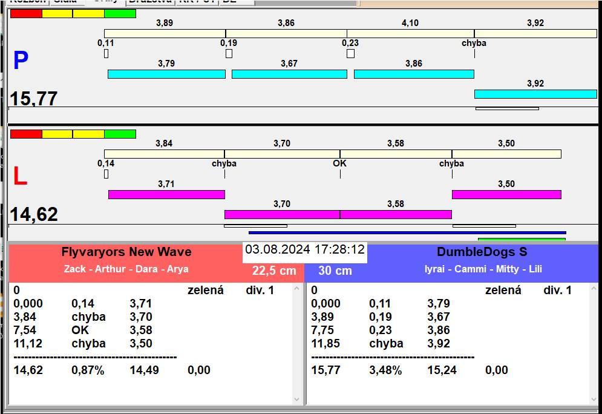The height and width of the screenshot is (414, 602).
Task: Click the 22,5 cm jump height
Action: pyautogui.click(x=274, y=271)
